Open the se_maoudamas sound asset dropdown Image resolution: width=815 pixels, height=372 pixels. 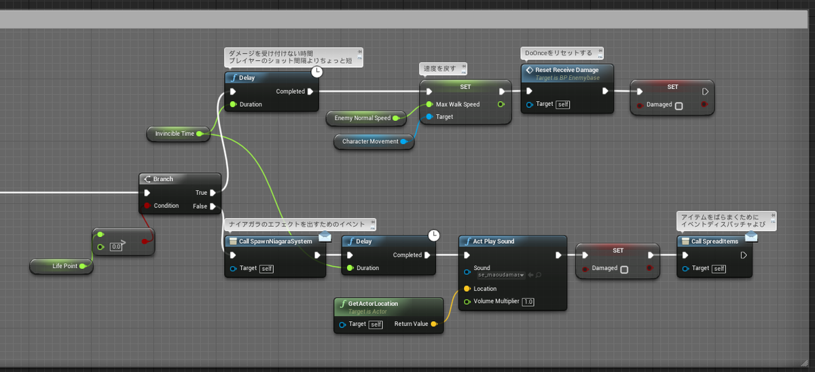point(501,275)
